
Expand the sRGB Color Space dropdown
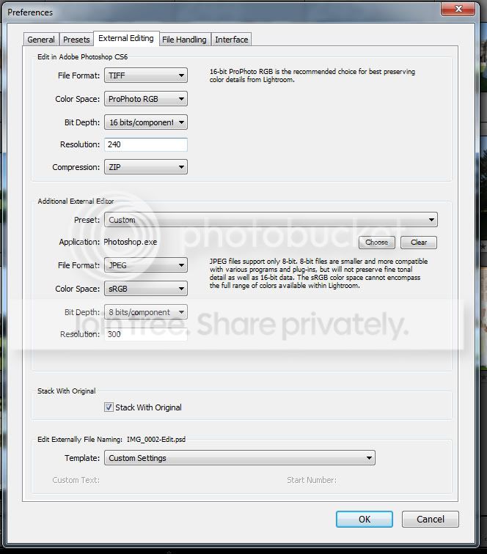(146, 289)
